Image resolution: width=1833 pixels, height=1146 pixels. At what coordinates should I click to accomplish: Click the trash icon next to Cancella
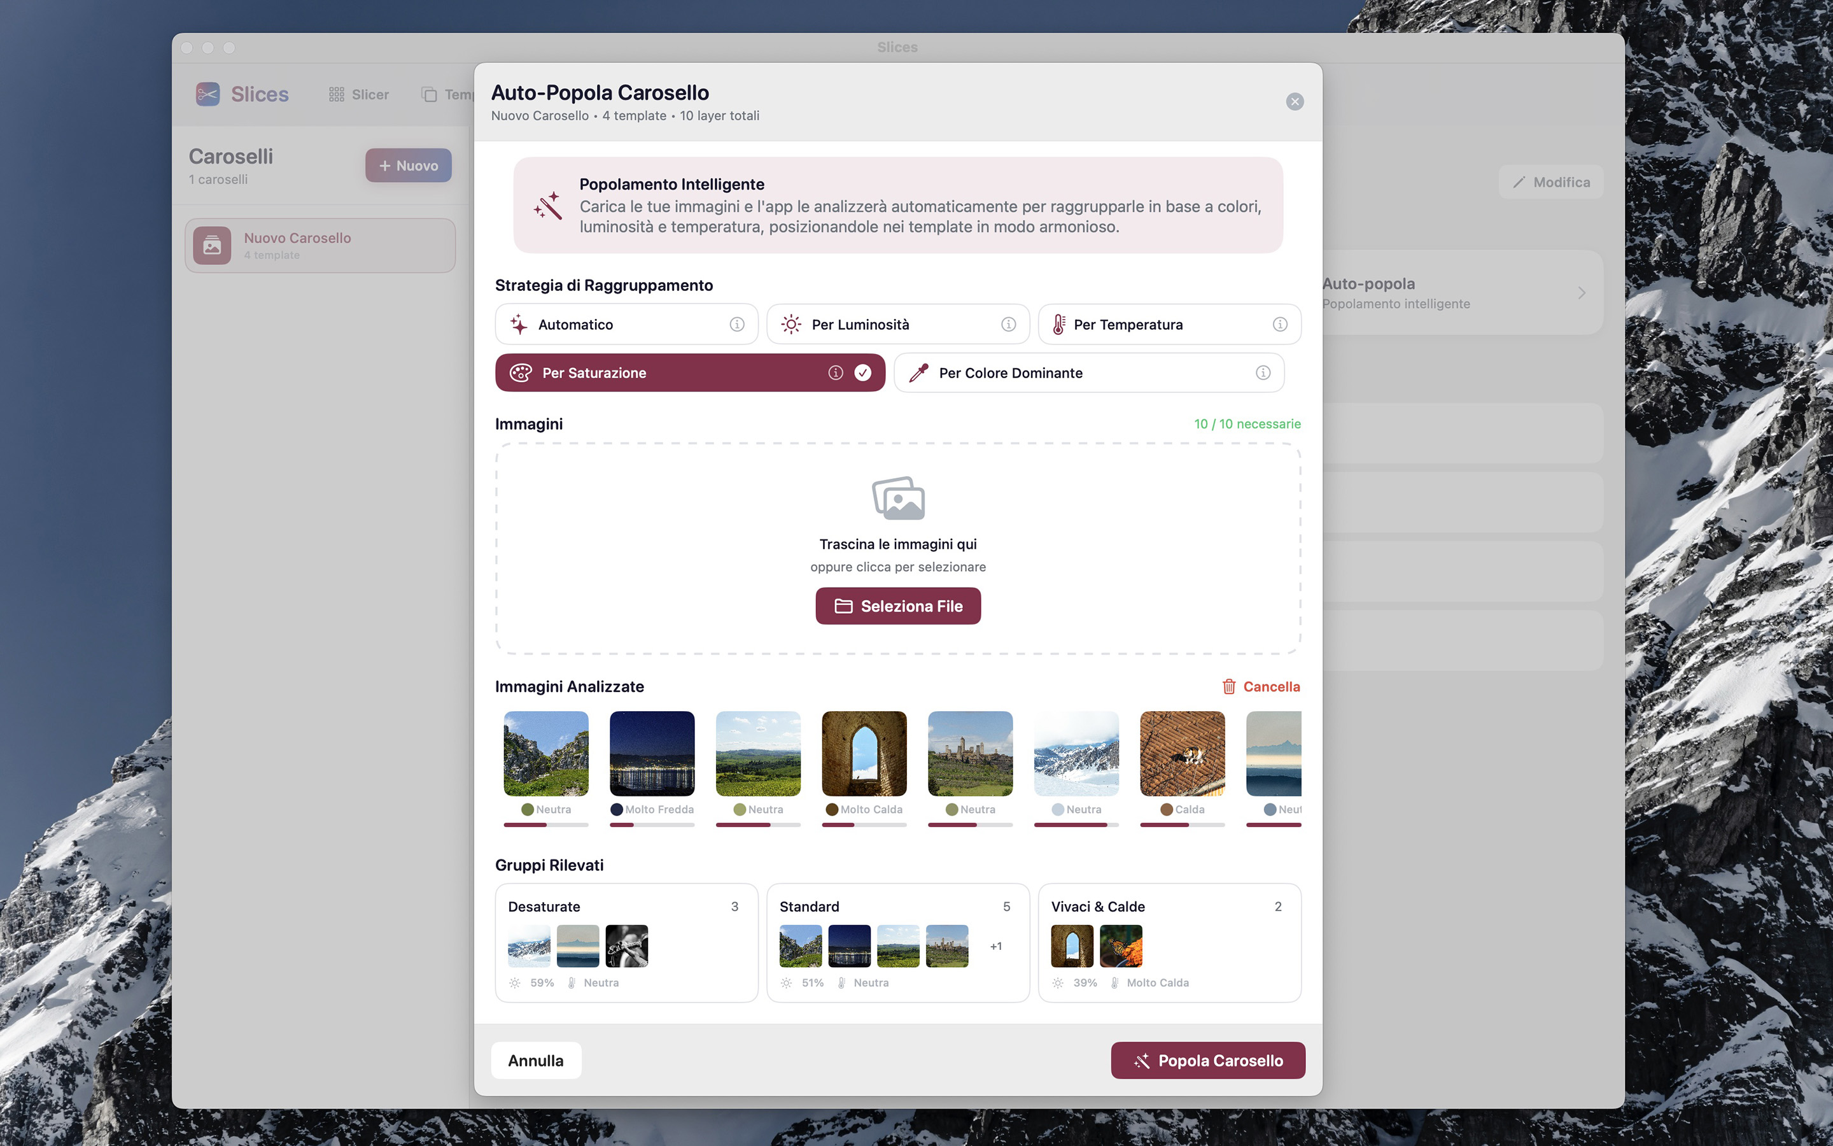coord(1228,687)
